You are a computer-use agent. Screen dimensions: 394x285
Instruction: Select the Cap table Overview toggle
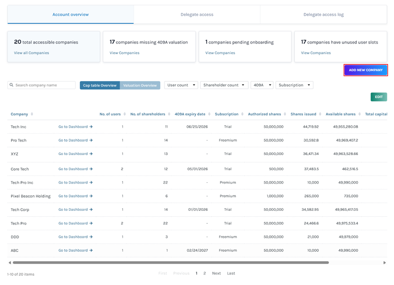point(100,85)
